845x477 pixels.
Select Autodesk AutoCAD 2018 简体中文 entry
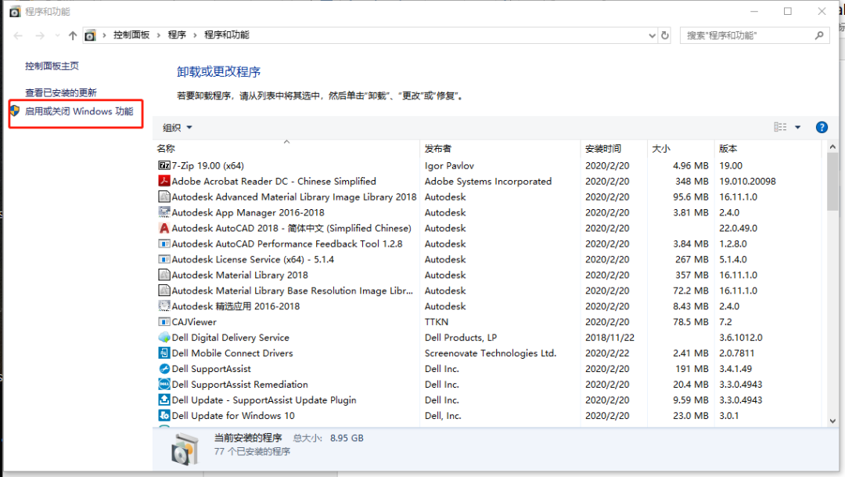point(292,228)
